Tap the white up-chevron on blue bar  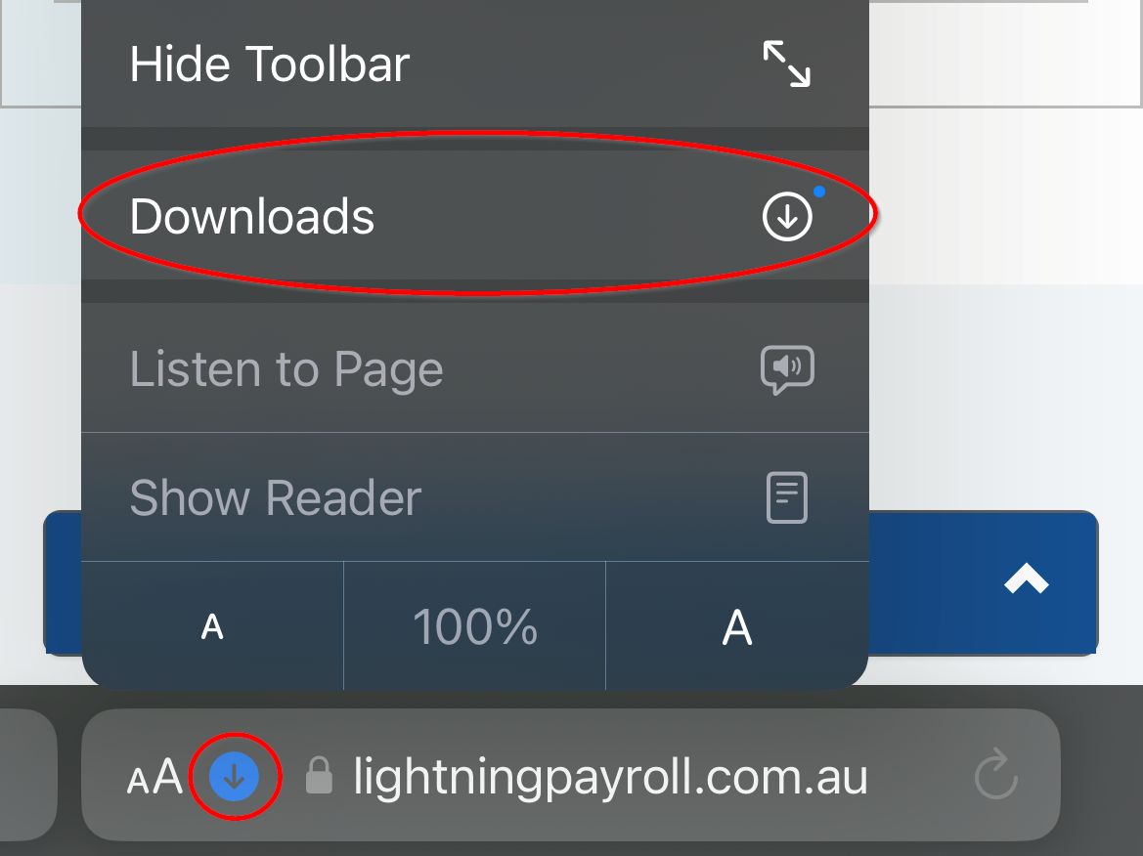click(1026, 579)
